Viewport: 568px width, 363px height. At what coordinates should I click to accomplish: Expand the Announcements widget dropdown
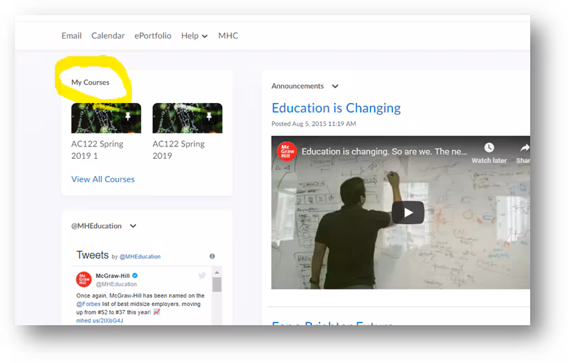(335, 87)
